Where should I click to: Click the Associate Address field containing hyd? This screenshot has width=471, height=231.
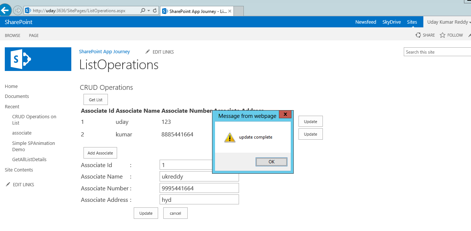click(x=199, y=200)
